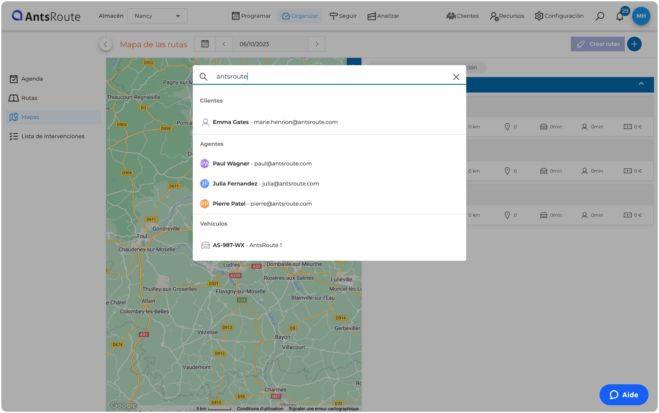Select agent Paul Wagner result

(x=329, y=164)
